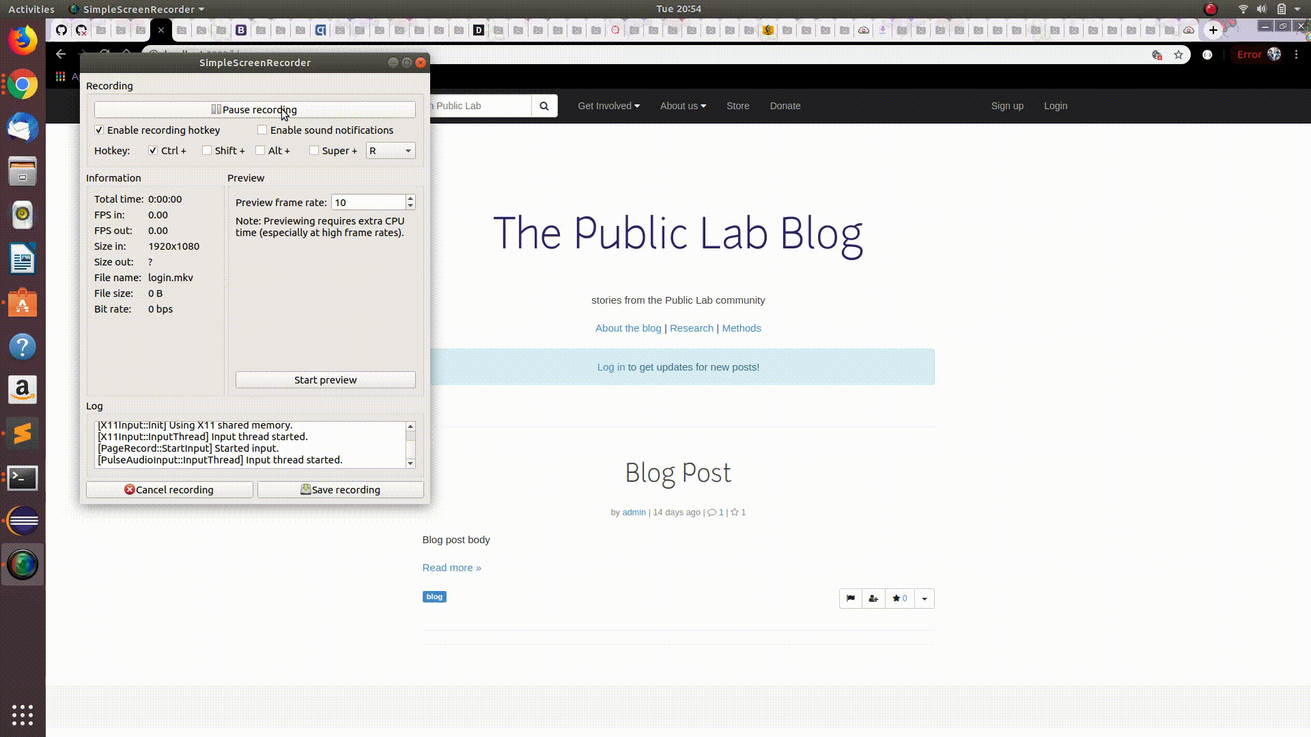The width and height of the screenshot is (1311, 737).
Task: Open the About us menu
Action: click(x=683, y=106)
